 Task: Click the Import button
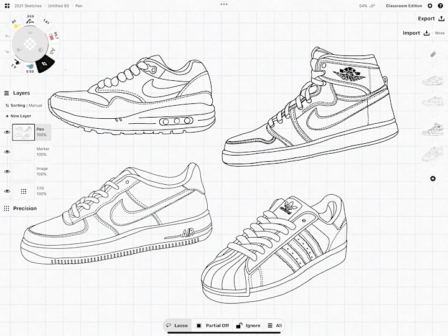coord(416,33)
